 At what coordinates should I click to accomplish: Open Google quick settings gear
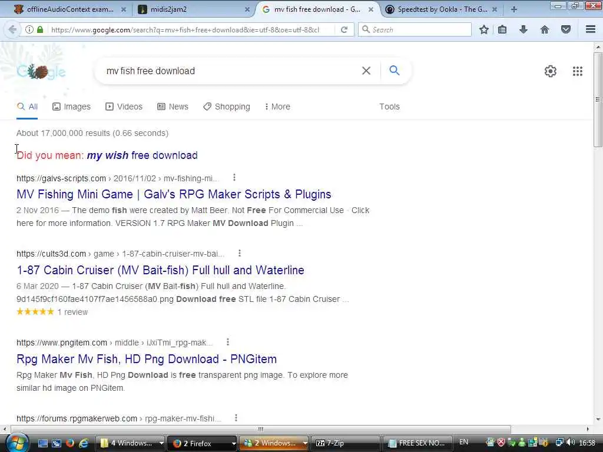point(551,71)
